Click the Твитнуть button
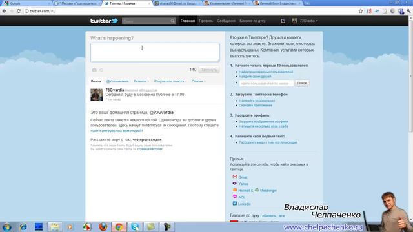This screenshot has width=413, height=232. [209, 70]
